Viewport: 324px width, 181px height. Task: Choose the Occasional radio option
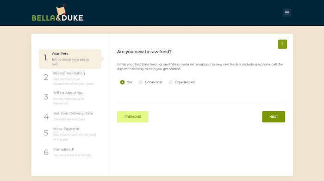click(141, 82)
